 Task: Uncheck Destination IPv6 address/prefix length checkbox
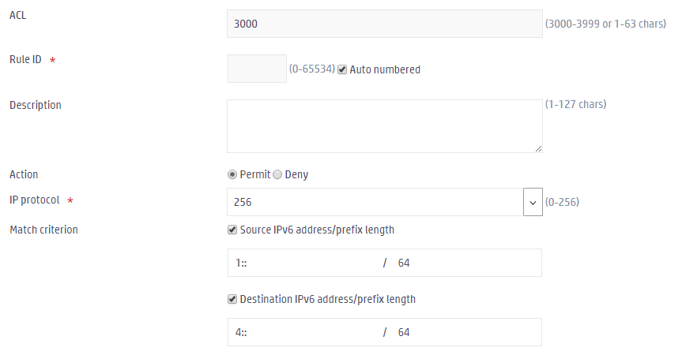coord(232,300)
